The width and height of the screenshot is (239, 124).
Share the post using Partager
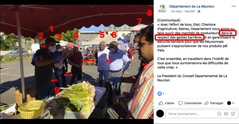[x=214, y=103]
